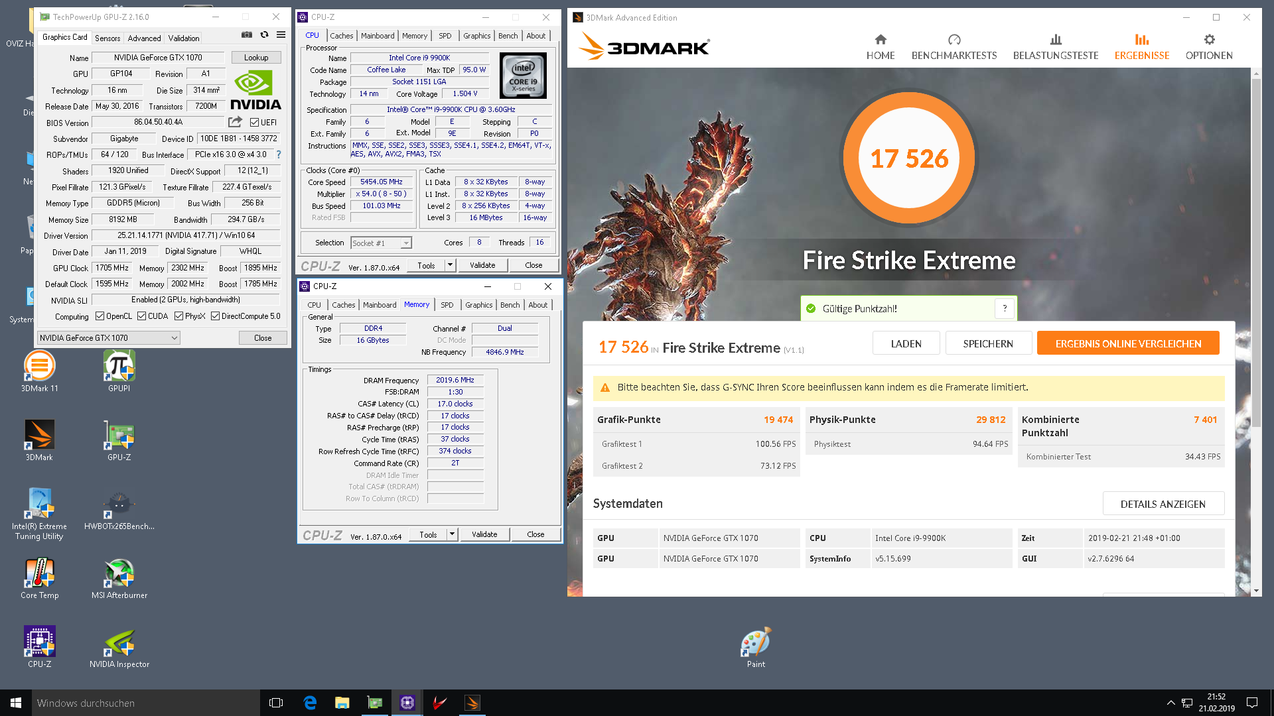Open Graphics tab in upper CPU-Z window

coord(477,36)
